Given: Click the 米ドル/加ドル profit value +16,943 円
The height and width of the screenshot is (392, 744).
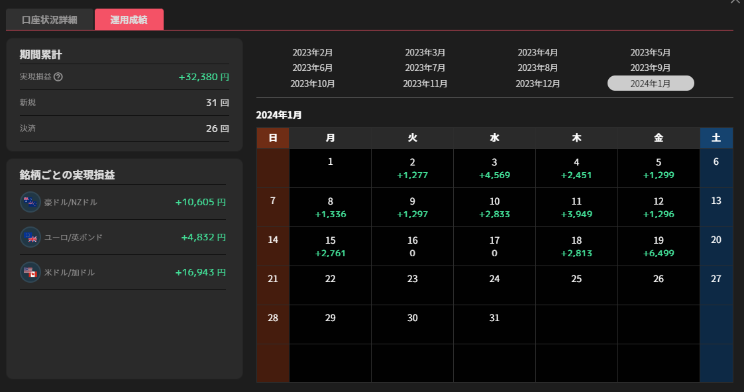Looking at the screenshot, I should (x=200, y=273).
